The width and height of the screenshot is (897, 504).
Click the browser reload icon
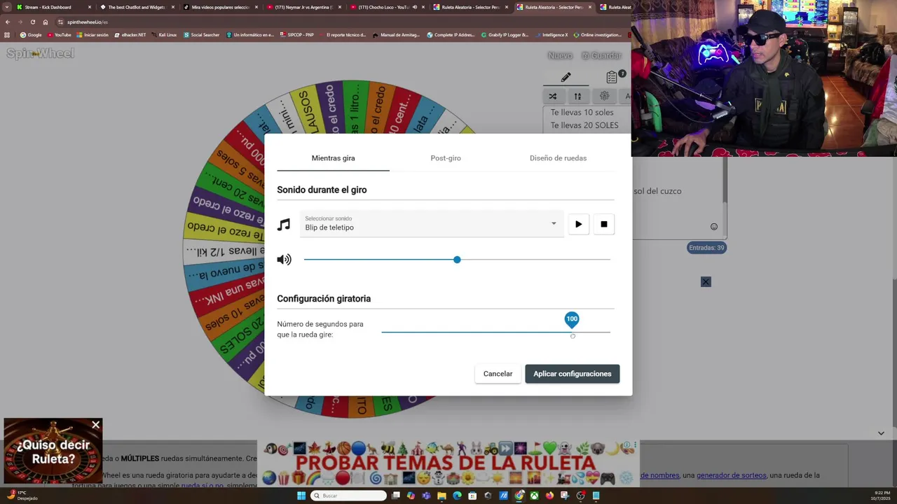click(x=33, y=22)
